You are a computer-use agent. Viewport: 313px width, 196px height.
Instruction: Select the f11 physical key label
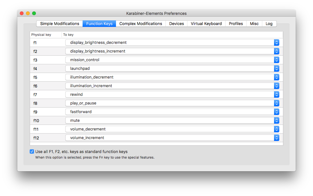36,129
